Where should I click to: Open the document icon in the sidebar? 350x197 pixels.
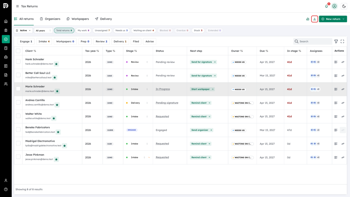pos(6,75)
